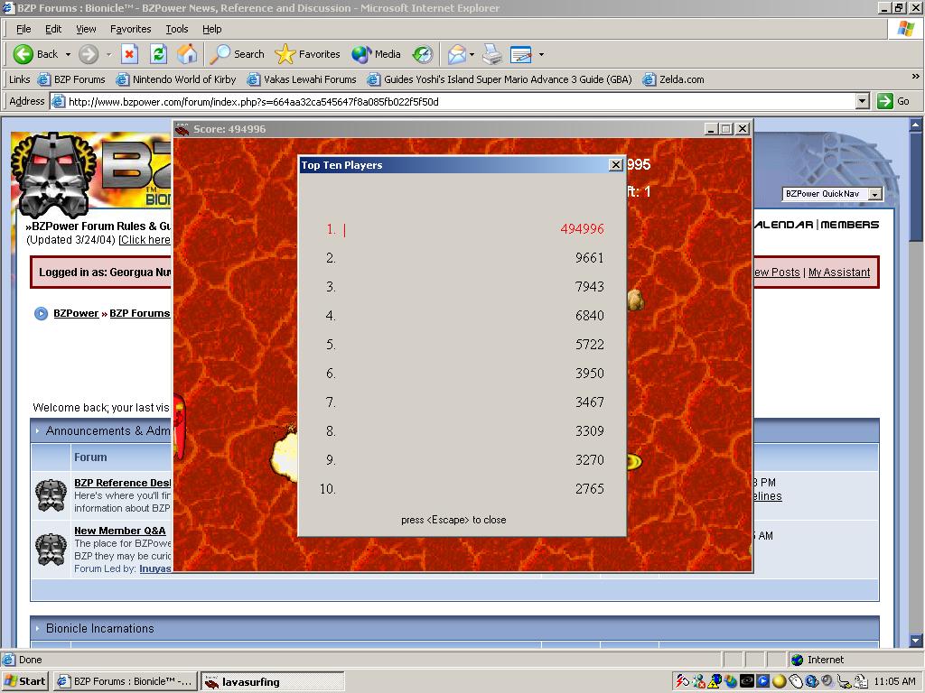Open the View menu

coord(86,29)
